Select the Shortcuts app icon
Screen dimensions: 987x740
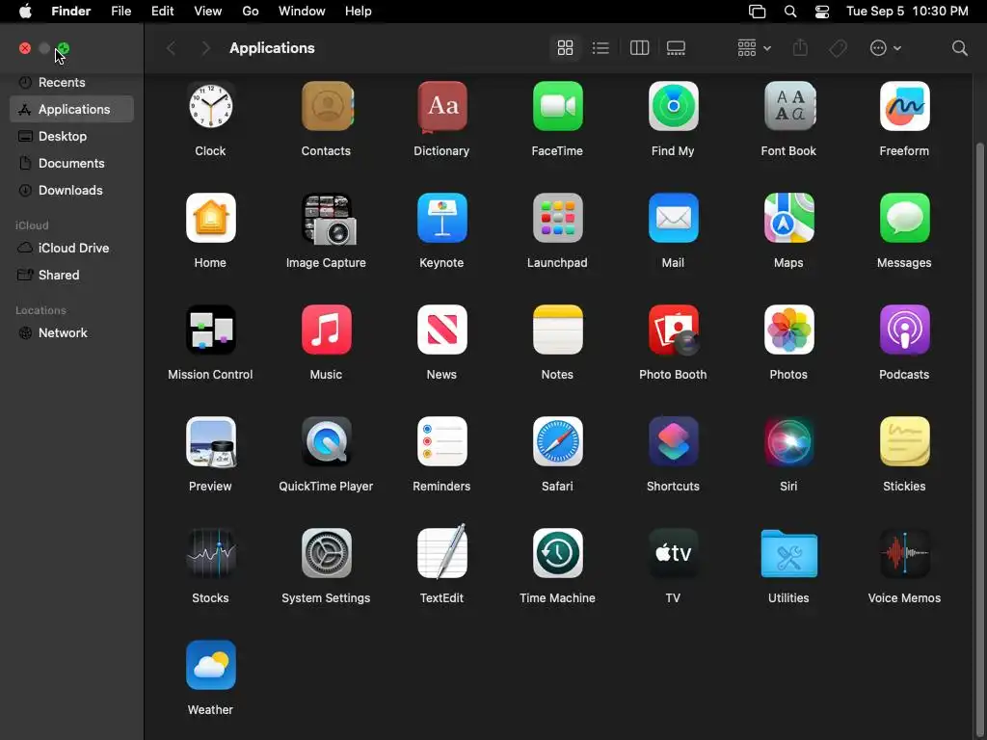(673, 441)
